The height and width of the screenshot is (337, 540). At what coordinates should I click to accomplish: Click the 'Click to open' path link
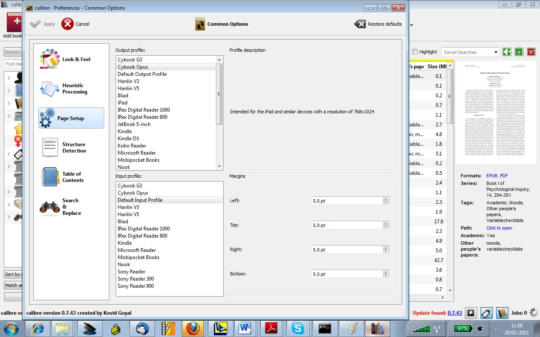pyautogui.click(x=499, y=228)
